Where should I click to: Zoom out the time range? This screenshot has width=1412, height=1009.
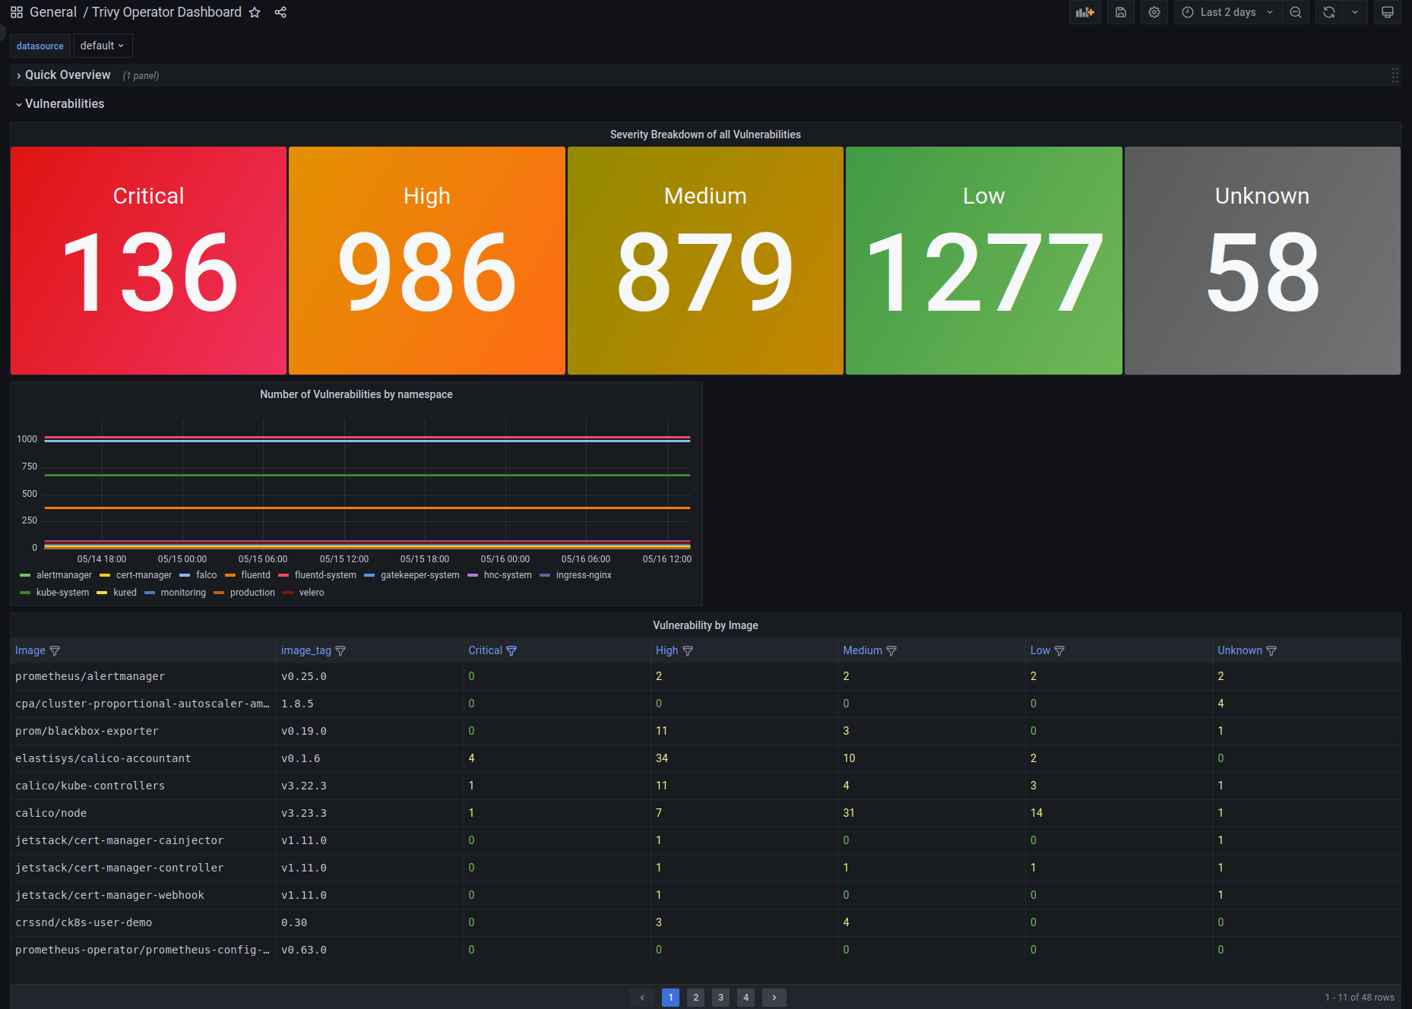coord(1296,12)
